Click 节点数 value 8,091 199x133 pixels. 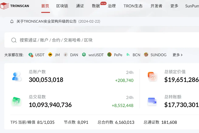coord(83,122)
